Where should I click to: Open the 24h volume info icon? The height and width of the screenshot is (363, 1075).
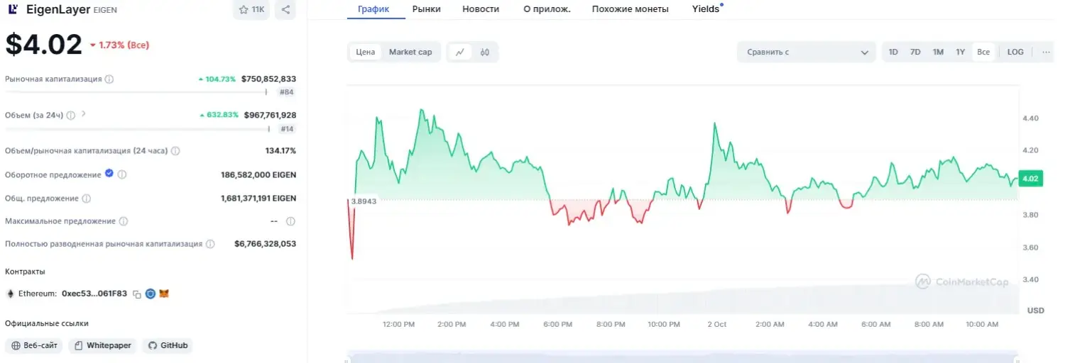pyautogui.click(x=71, y=115)
